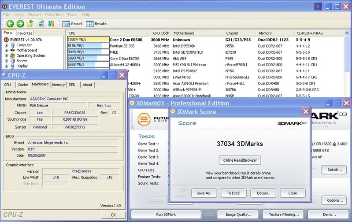Click Texture Filtering... button in 3DMark03
This screenshot has height=222, width=352.
(x=284, y=215)
